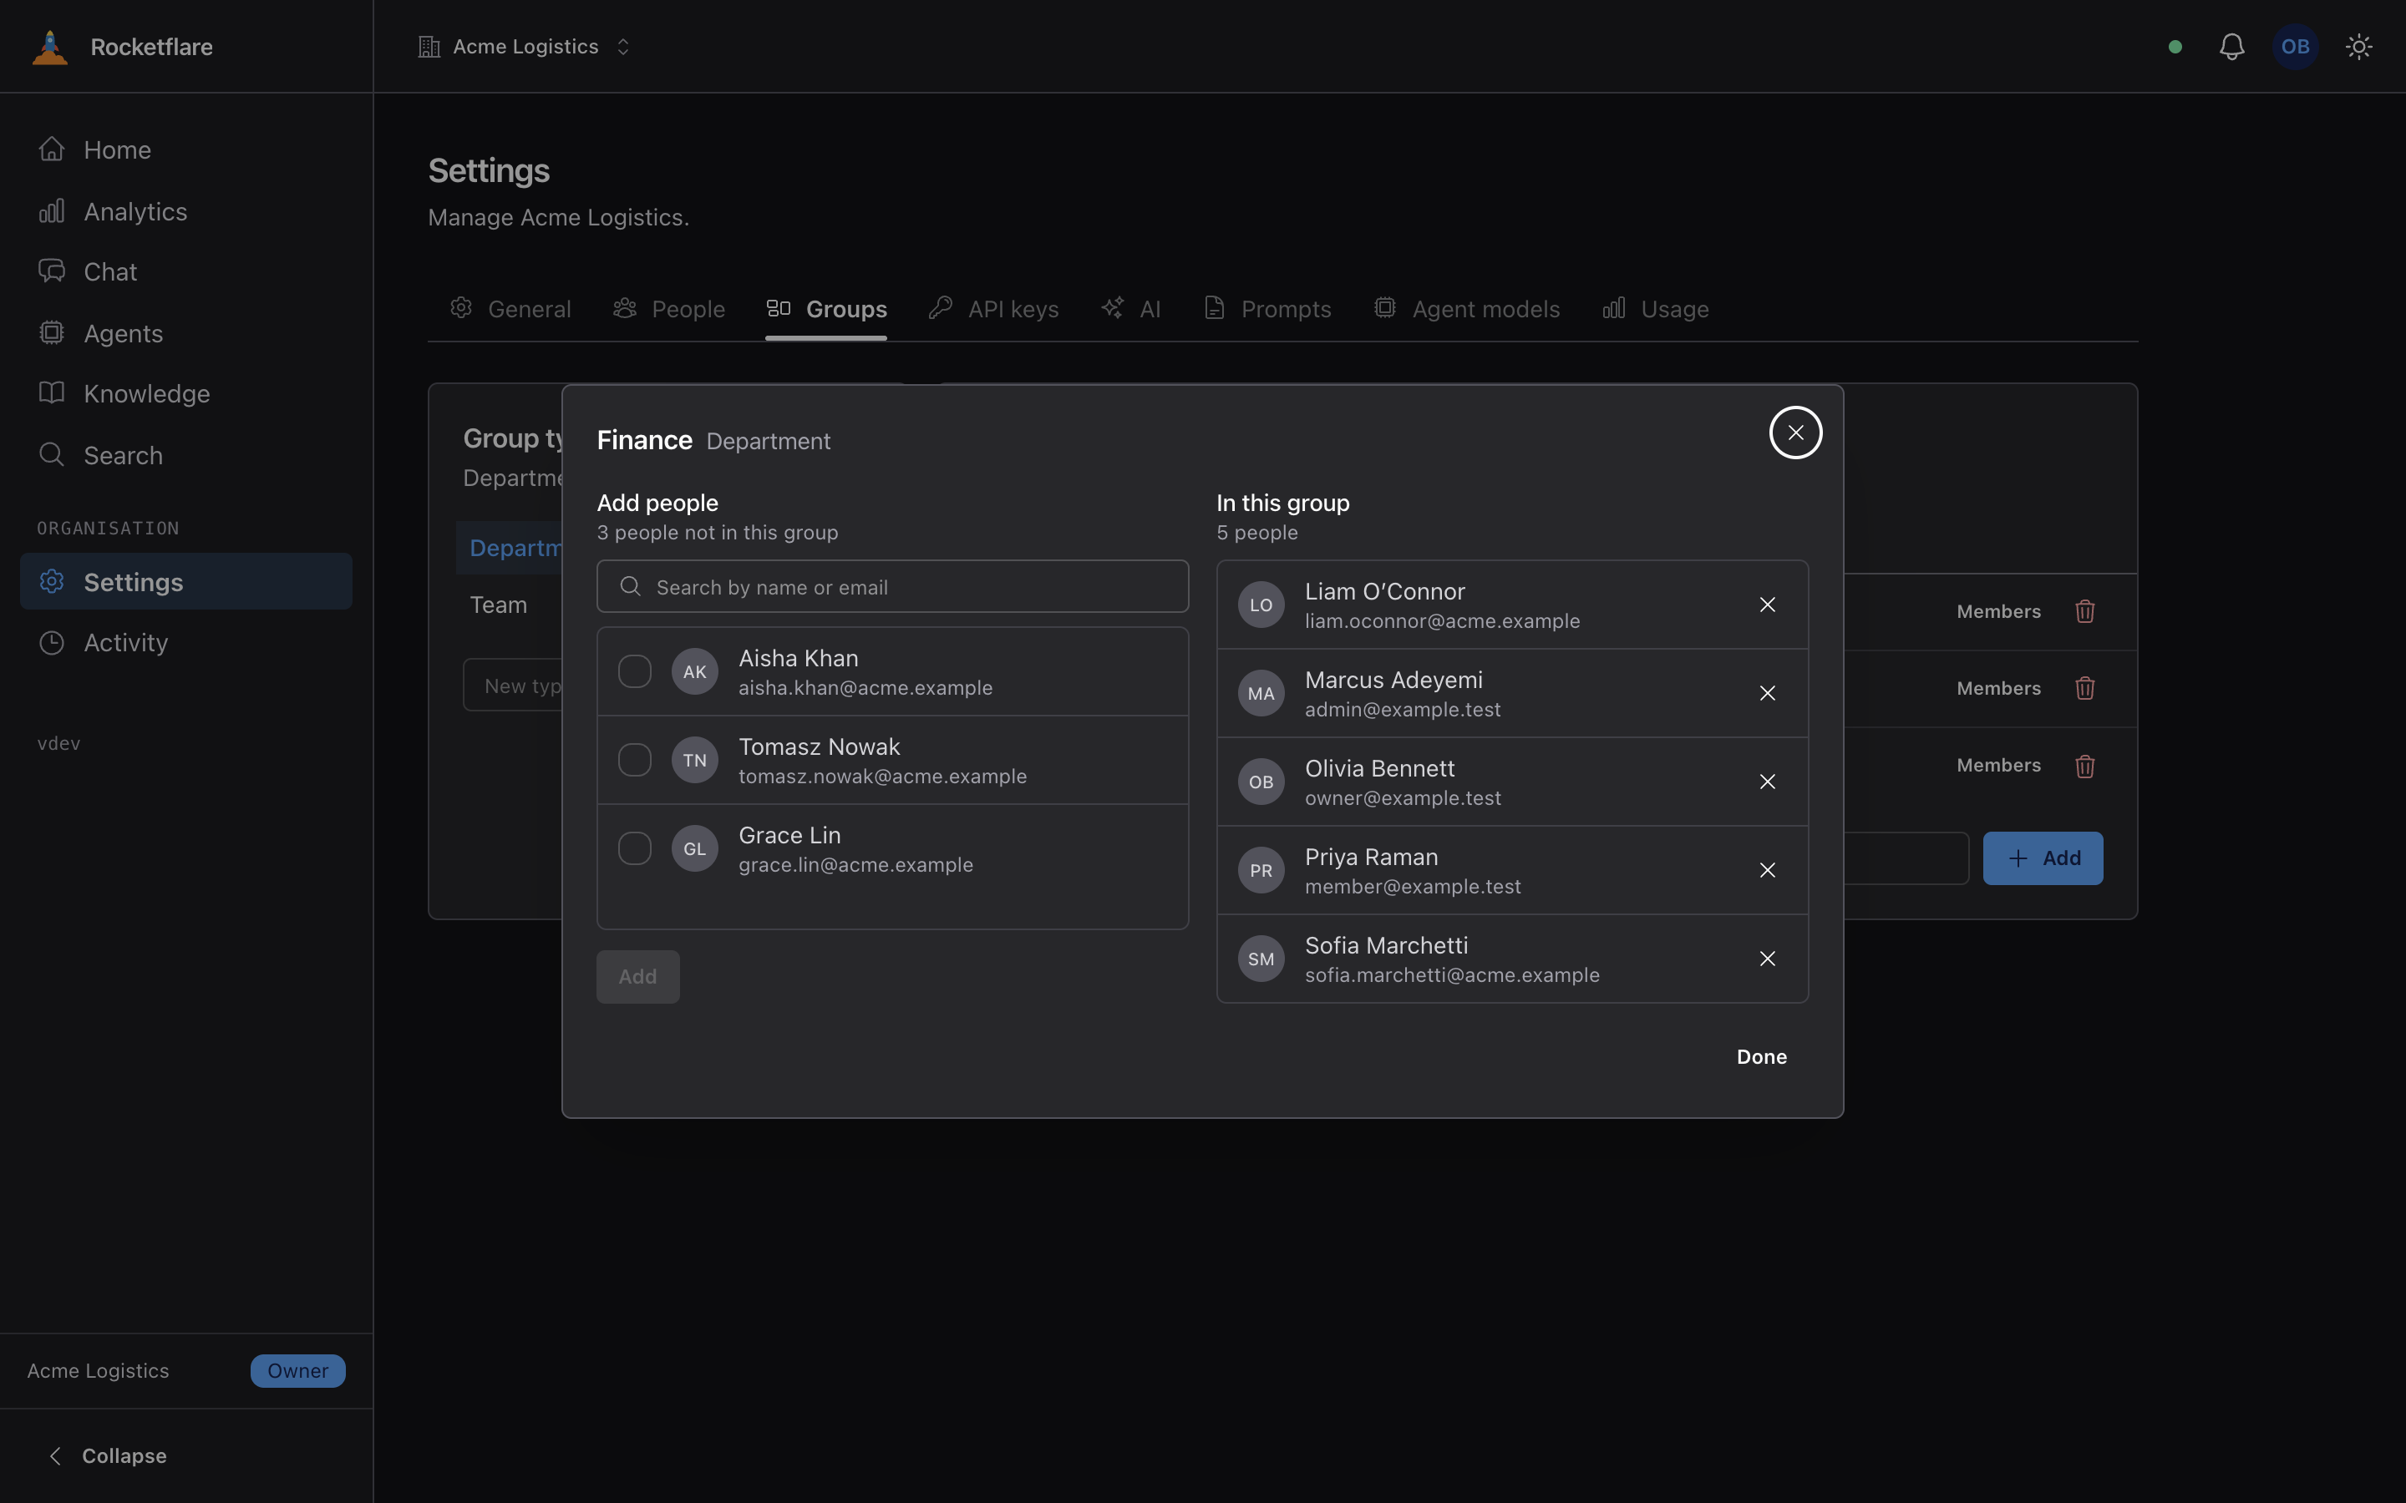Viewport: 2406px width, 1503px height.
Task: Click the email aisha.khan@acme.example
Action: (865, 688)
